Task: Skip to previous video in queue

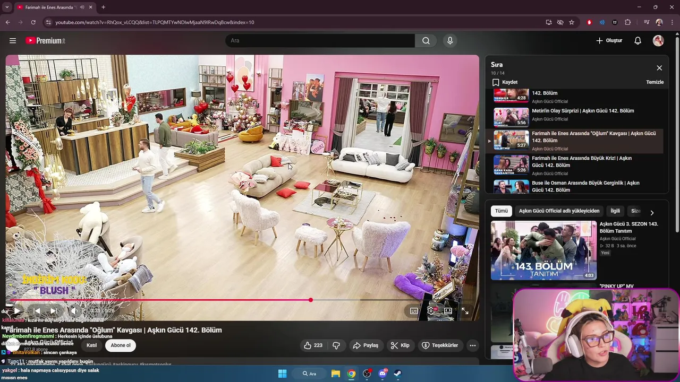Action: tap(37, 311)
